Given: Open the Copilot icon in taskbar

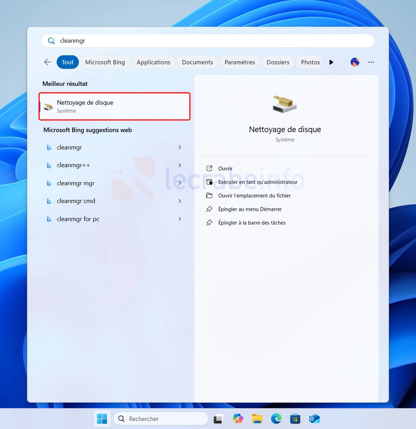Looking at the screenshot, I should coord(238,419).
